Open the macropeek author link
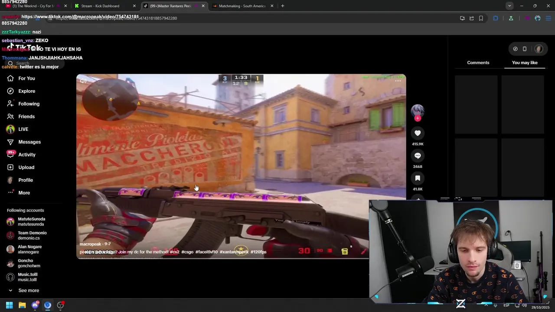555x312 pixels. tap(90, 244)
